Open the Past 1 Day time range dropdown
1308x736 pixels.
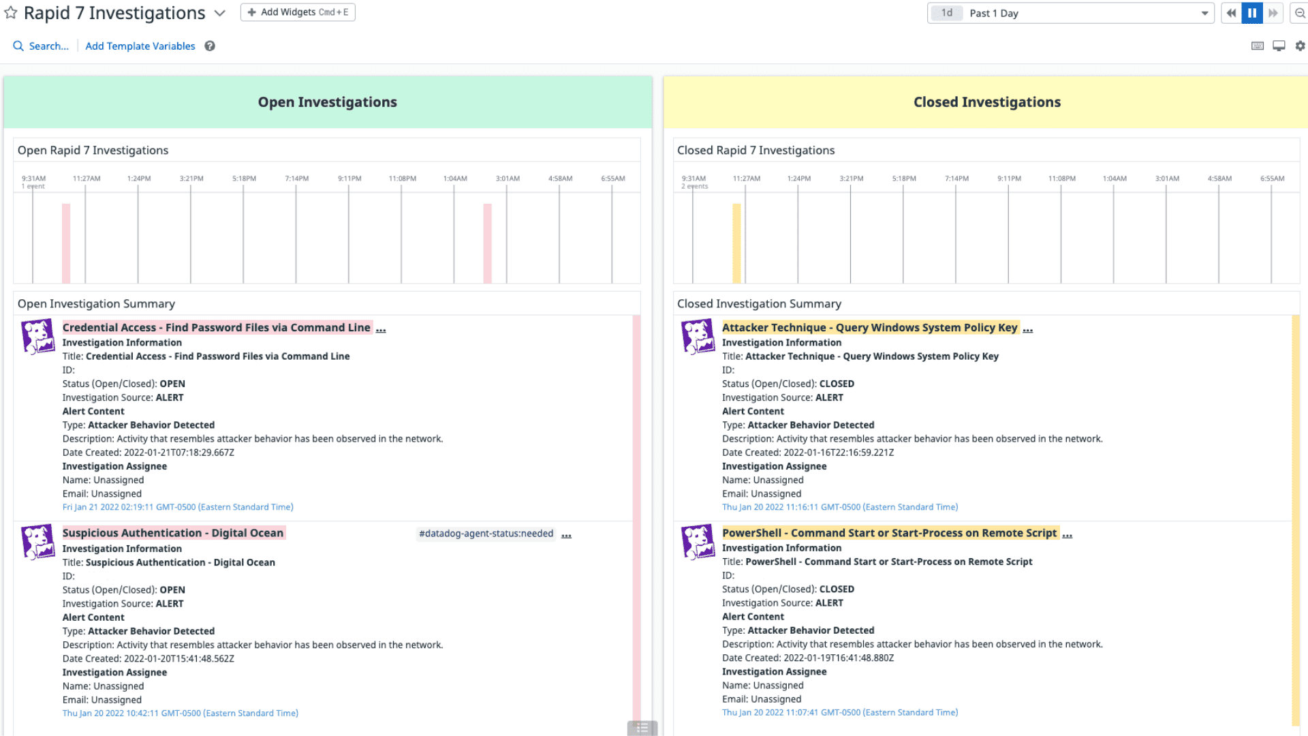1071,13
